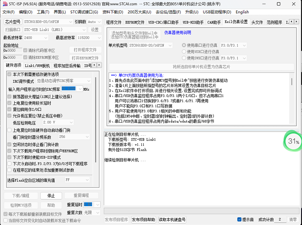Viewport: 302px width, 225px height.
Task: Toggle 复位脚用作I/O口 checkbox
Action: tap(9, 110)
